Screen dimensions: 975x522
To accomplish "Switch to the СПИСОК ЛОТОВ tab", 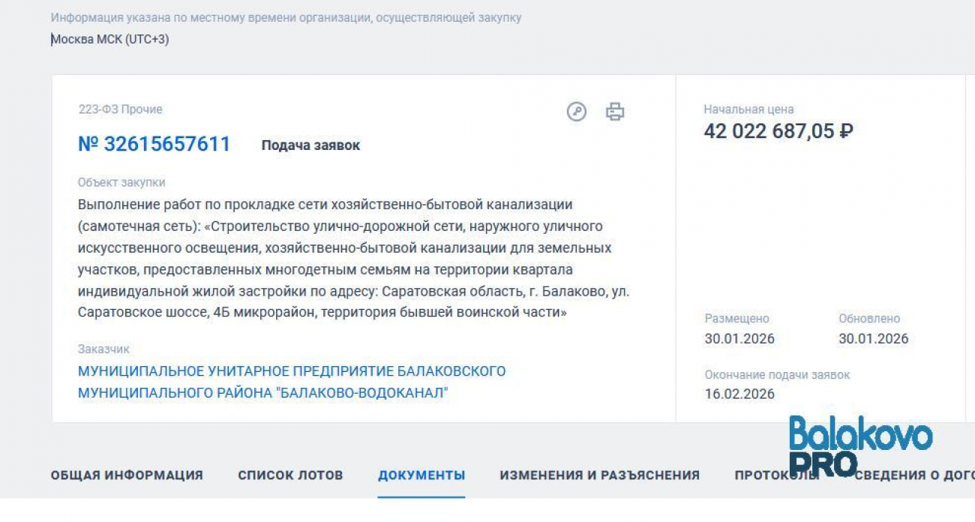I will [x=290, y=475].
